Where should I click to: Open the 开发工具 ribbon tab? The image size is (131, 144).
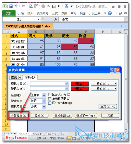coord(95,13)
